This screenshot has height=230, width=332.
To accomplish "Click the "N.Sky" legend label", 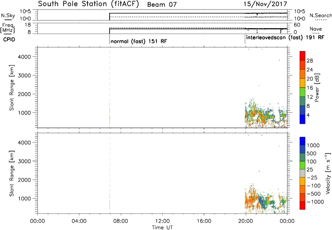I will pyautogui.click(x=8, y=15).
